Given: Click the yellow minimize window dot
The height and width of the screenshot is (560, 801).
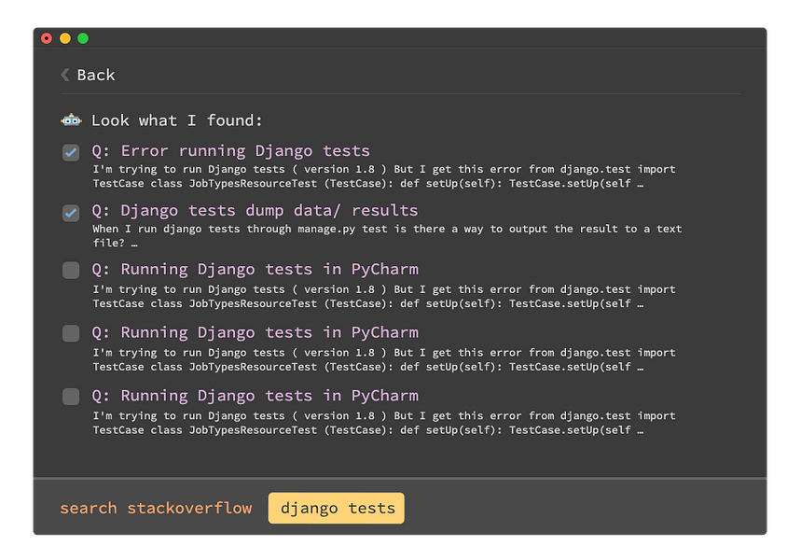Looking at the screenshot, I should tap(65, 38).
